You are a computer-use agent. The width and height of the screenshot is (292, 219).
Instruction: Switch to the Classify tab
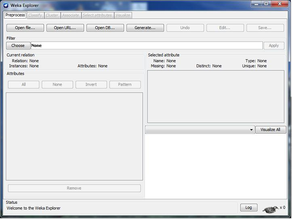35,15
